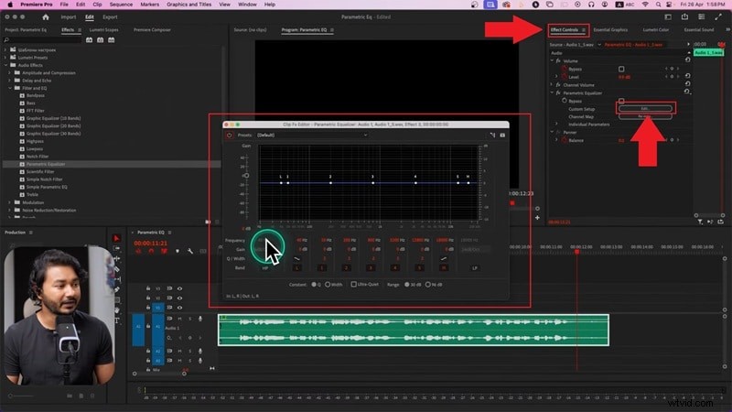Select the 30 dB range radio

pos(406,284)
